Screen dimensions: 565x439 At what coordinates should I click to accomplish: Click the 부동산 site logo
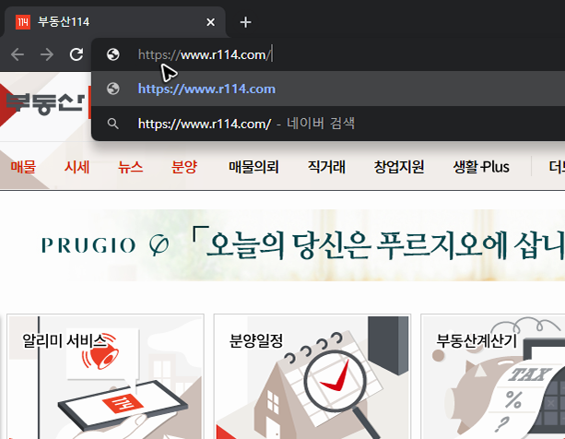[45, 102]
